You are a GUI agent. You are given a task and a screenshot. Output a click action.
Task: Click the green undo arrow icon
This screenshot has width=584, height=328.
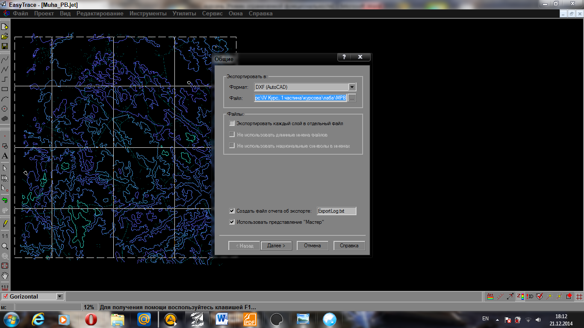(5, 200)
